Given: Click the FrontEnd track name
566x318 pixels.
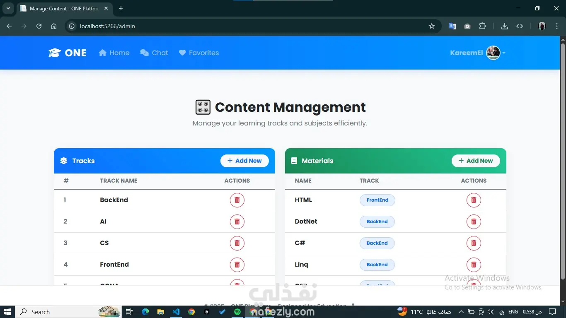Looking at the screenshot, I should pyautogui.click(x=114, y=265).
